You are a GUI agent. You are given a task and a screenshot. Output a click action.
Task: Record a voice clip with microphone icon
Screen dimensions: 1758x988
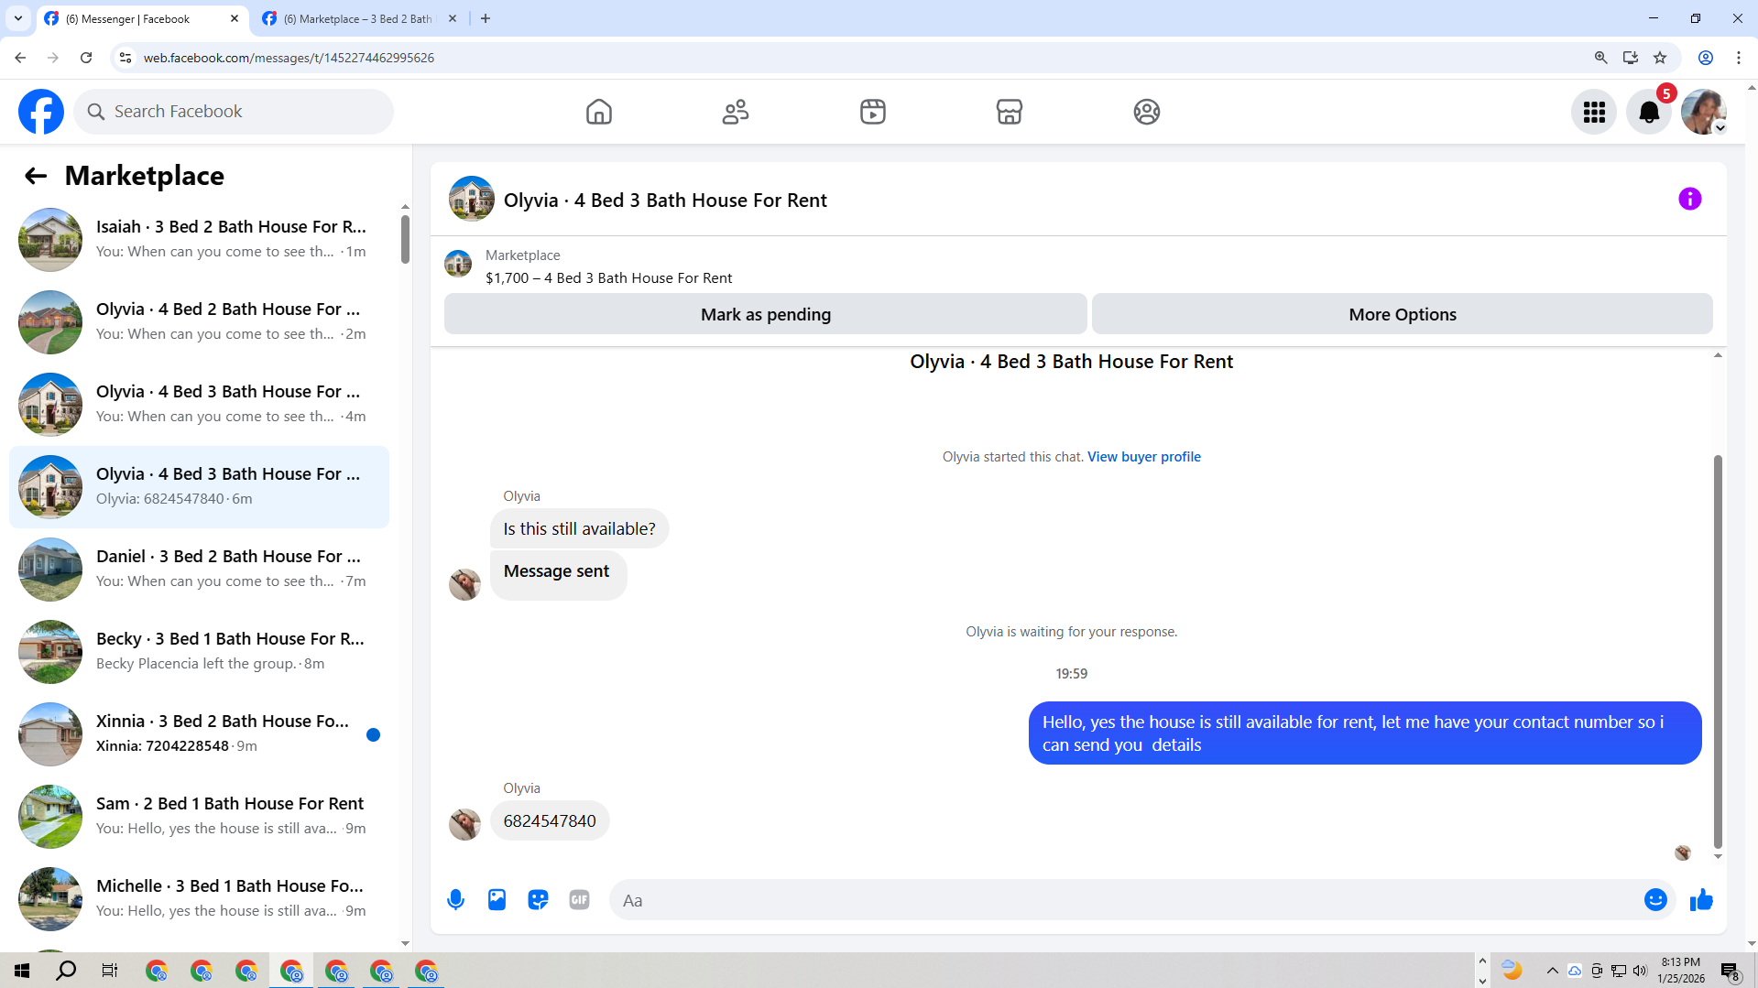(x=455, y=900)
